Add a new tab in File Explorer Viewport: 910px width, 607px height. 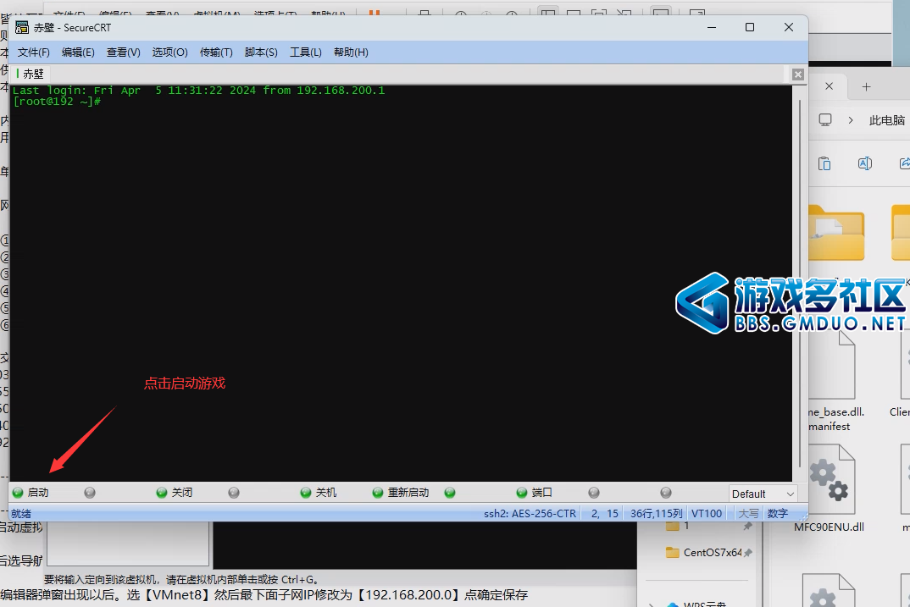click(x=867, y=86)
